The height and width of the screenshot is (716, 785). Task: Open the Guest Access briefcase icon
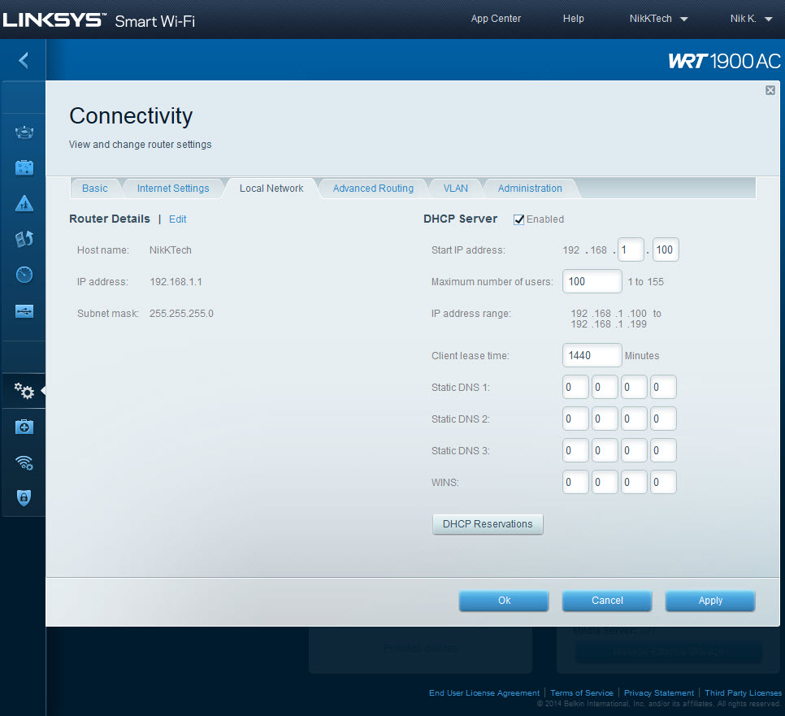pyautogui.click(x=24, y=167)
